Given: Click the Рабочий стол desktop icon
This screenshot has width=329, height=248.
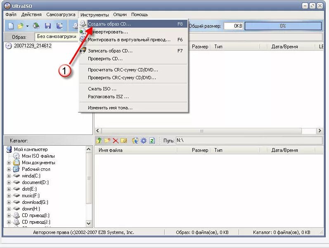Looking at the screenshot, I should [17, 169].
